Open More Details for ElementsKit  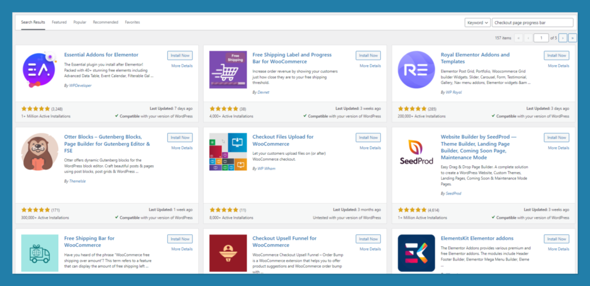pyautogui.click(x=559, y=249)
